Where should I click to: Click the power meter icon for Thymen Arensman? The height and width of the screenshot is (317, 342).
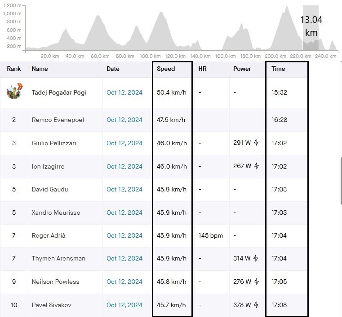pos(256,259)
